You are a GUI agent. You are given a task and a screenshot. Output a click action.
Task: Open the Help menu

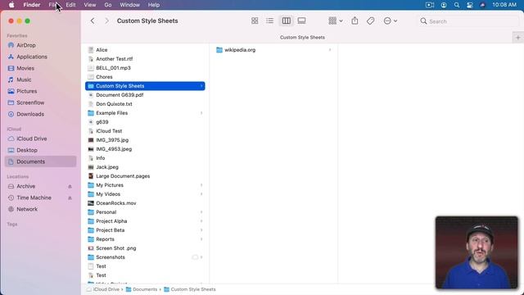154,5
